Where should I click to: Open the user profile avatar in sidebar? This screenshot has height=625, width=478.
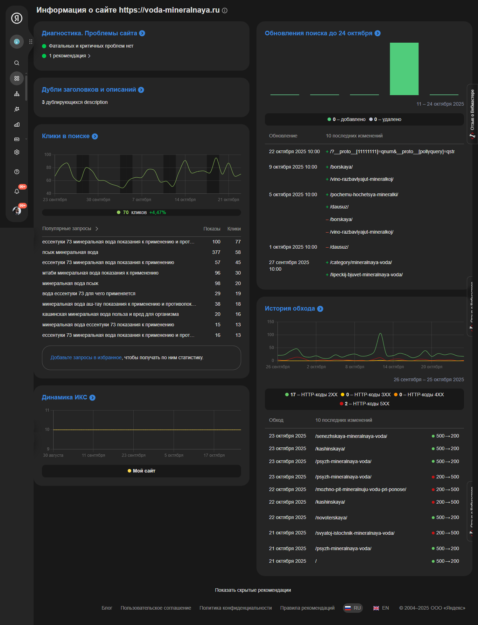[16, 210]
